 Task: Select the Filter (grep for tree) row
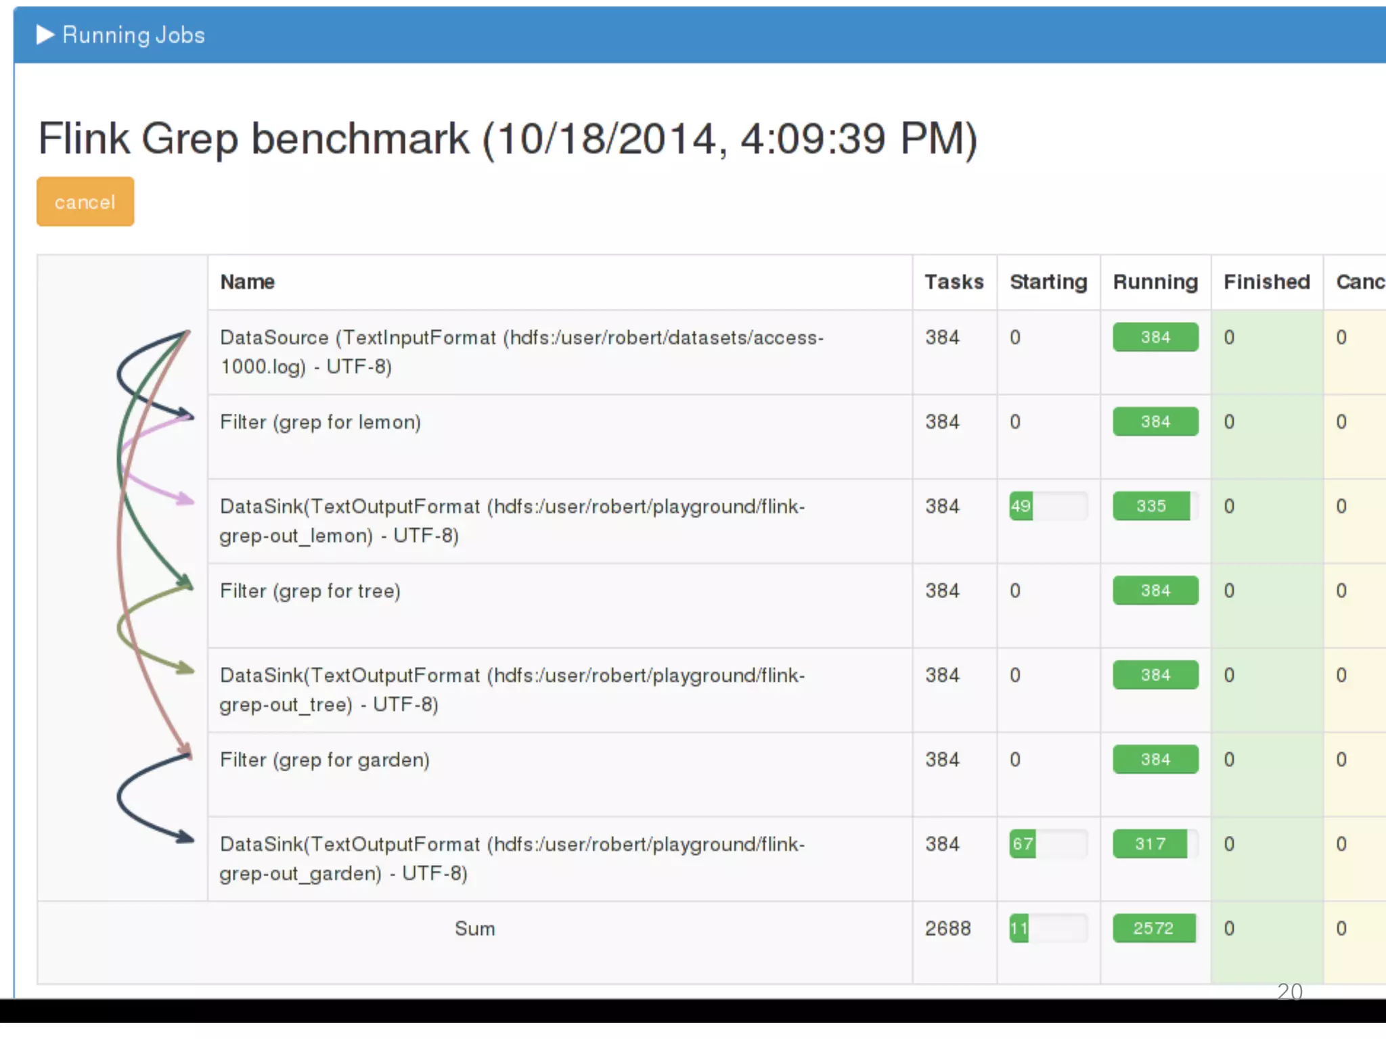coord(310,591)
